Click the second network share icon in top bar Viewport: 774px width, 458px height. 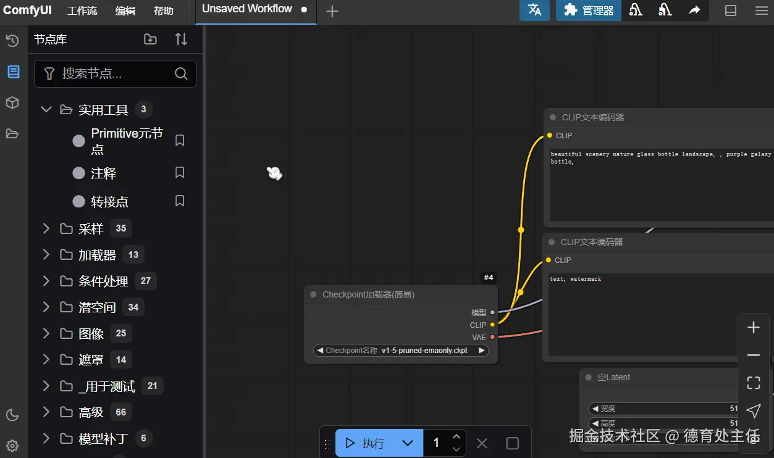coord(665,10)
